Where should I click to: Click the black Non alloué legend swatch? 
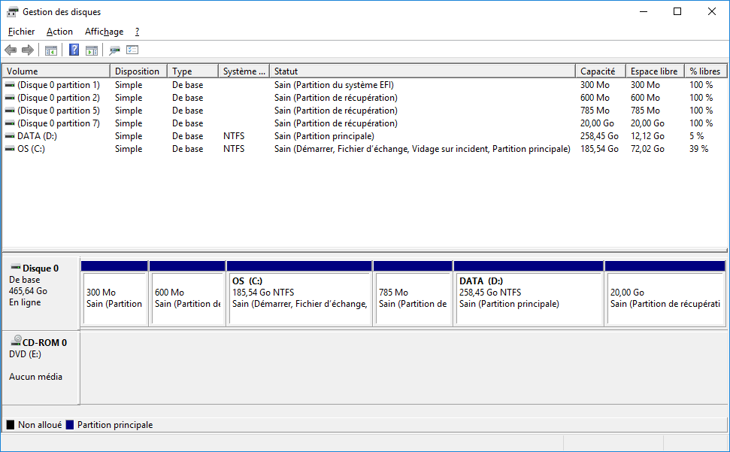(x=11, y=424)
